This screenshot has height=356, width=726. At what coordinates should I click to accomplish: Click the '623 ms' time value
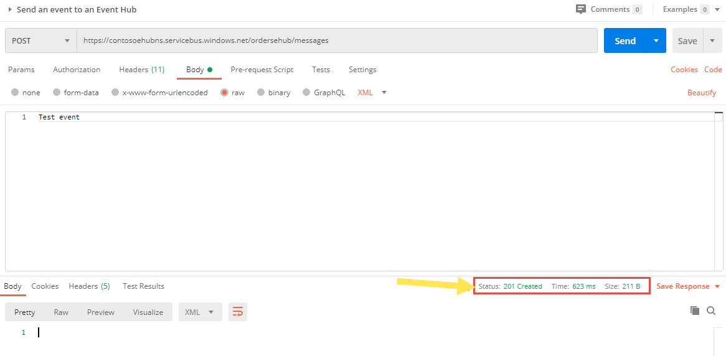584,286
